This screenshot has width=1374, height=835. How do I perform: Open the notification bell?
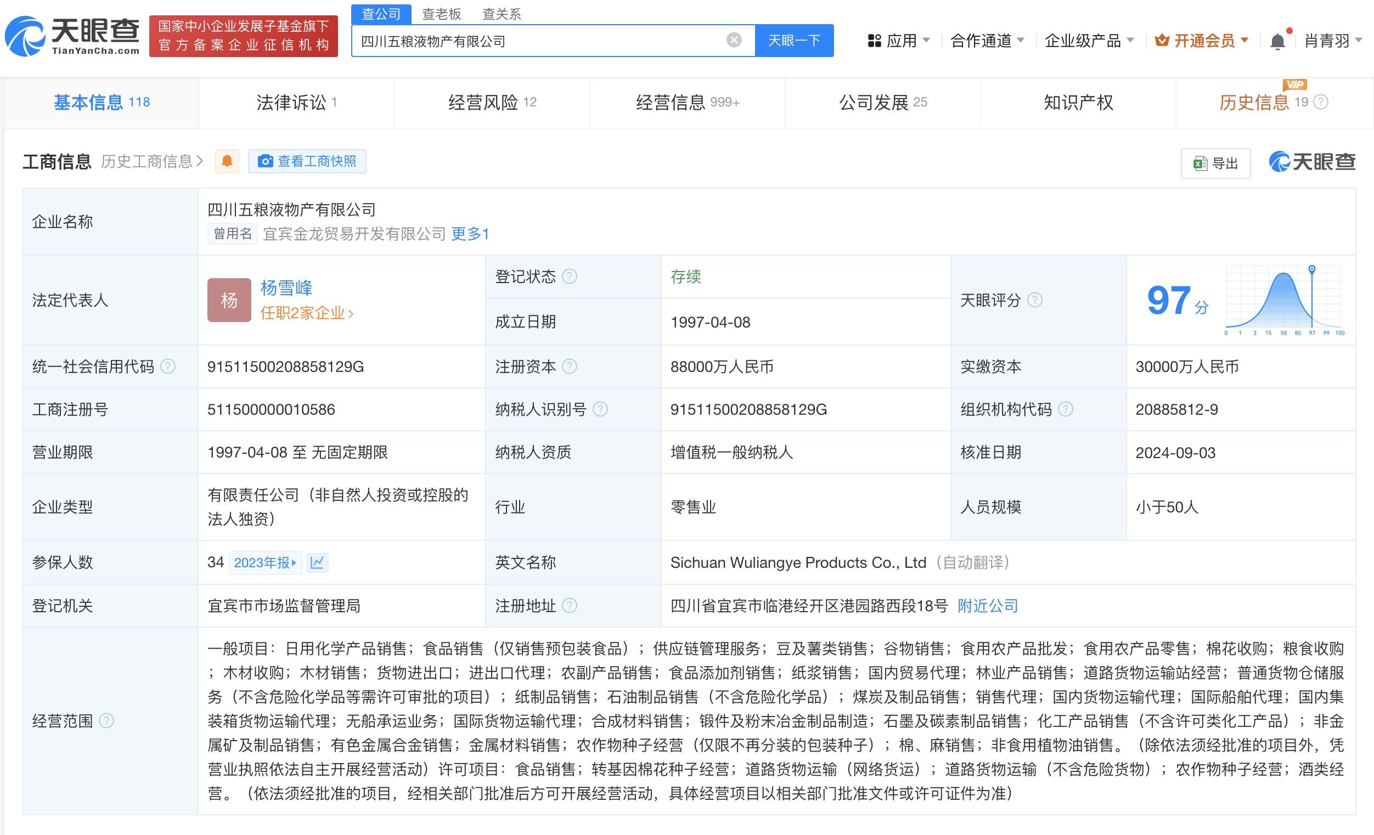tap(1277, 40)
